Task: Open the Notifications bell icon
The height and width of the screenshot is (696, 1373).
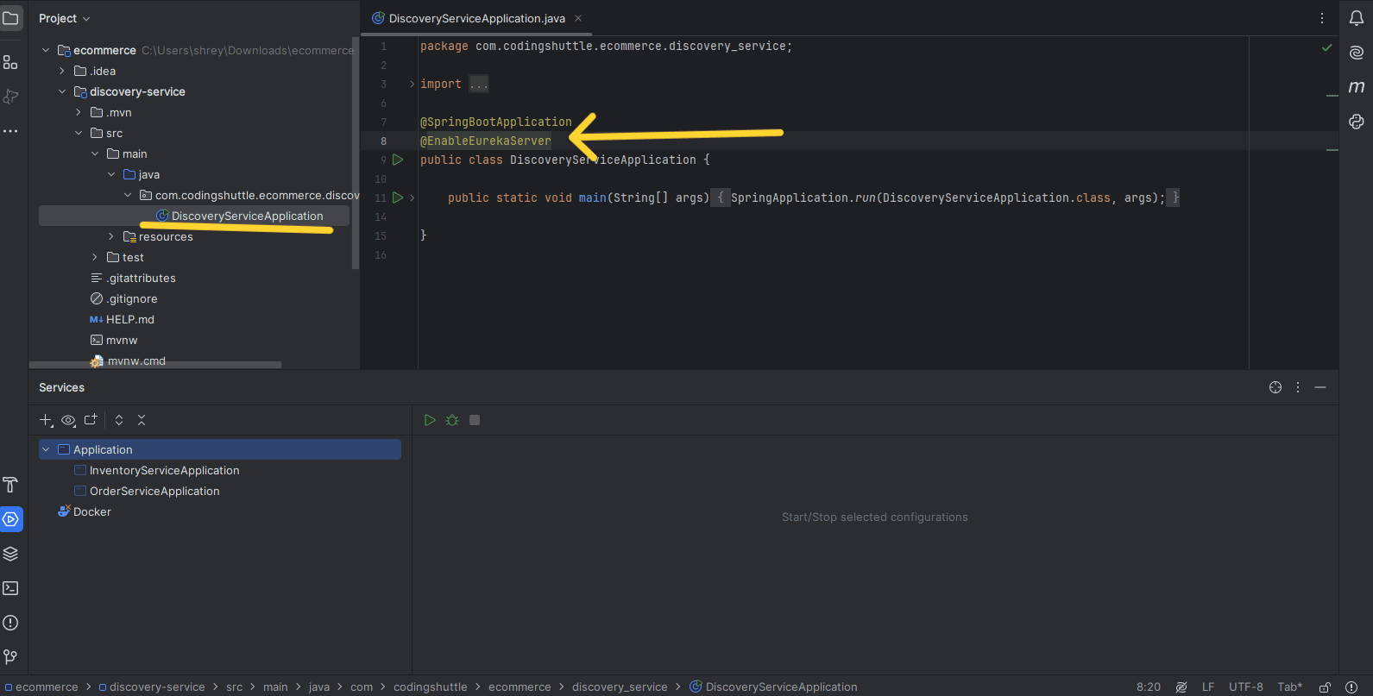Action: coord(1357,18)
